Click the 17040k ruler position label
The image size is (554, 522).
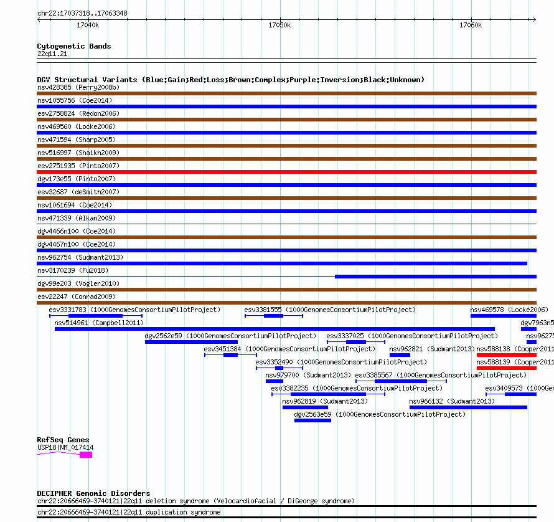coord(88,25)
